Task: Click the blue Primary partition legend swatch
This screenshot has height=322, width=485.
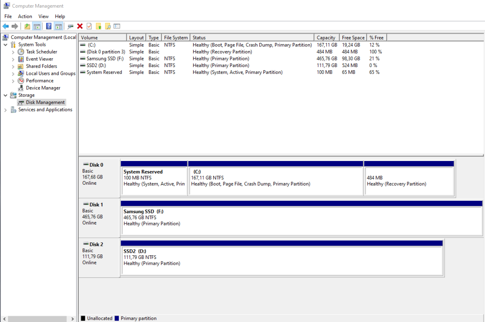Action: click(x=117, y=318)
